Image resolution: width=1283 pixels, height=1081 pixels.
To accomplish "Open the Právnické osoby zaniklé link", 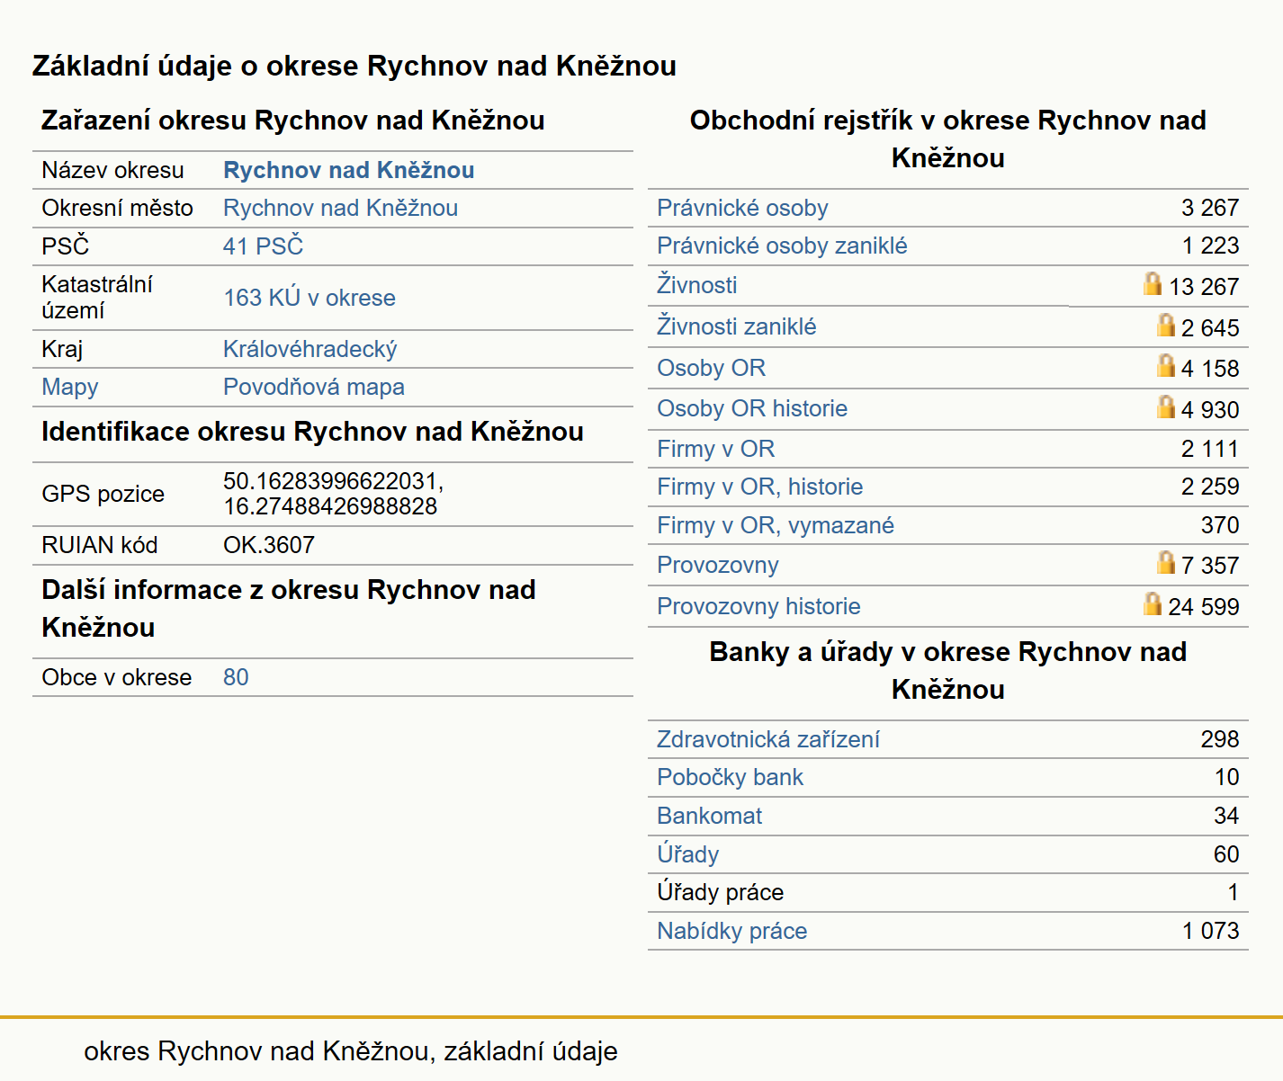I will point(782,246).
